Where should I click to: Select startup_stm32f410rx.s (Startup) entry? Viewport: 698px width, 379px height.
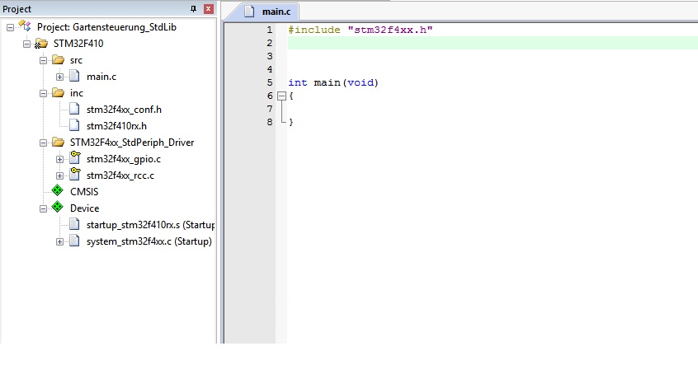(150, 225)
